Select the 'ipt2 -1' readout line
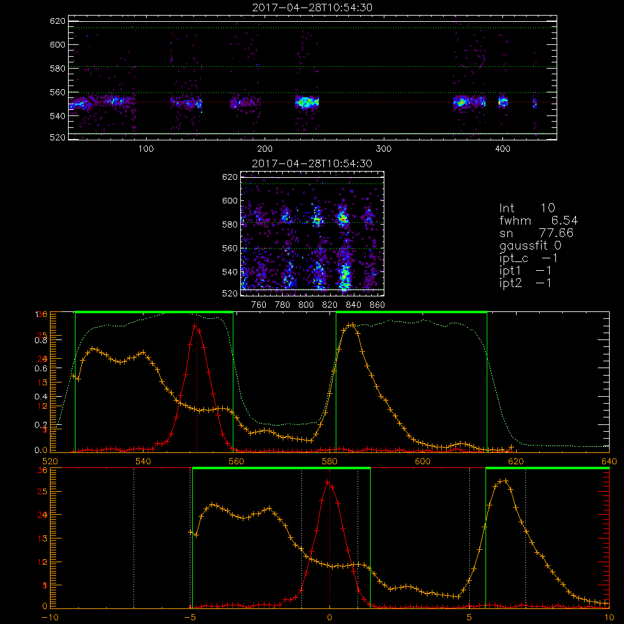The width and height of the screenshot is (624, 624). [x=525, y=283]
